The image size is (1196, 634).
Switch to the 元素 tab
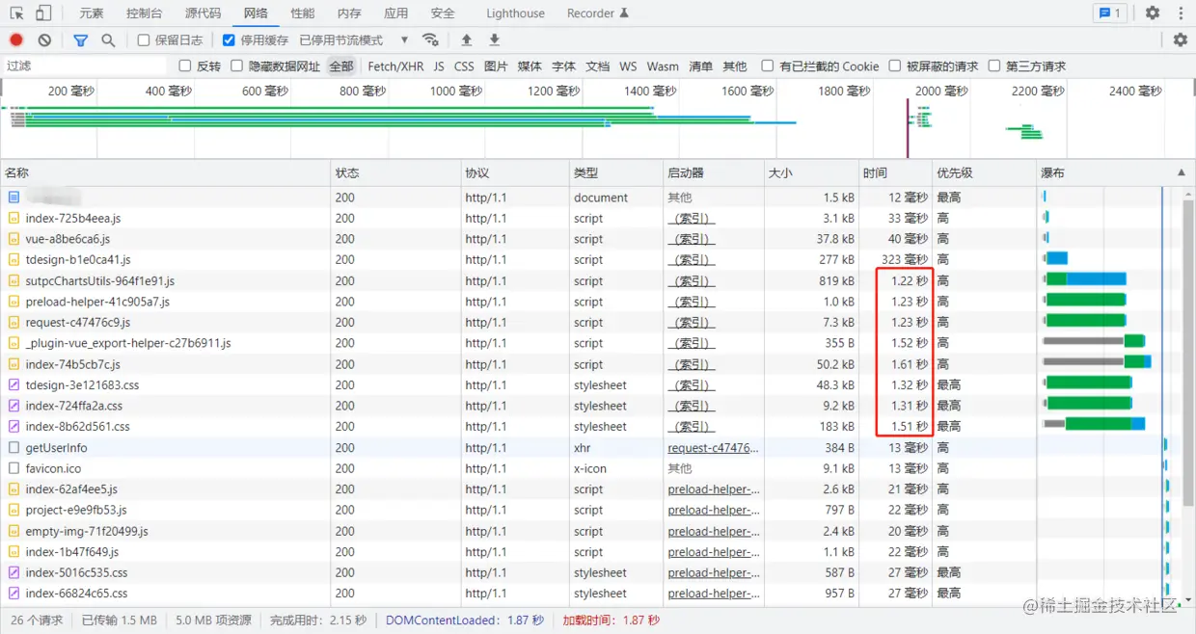click(x=92, y=13)
